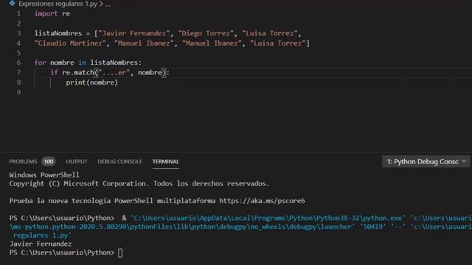
Task: Click 'Javier Fernandez' output in terminal
Action: point(41,244)
